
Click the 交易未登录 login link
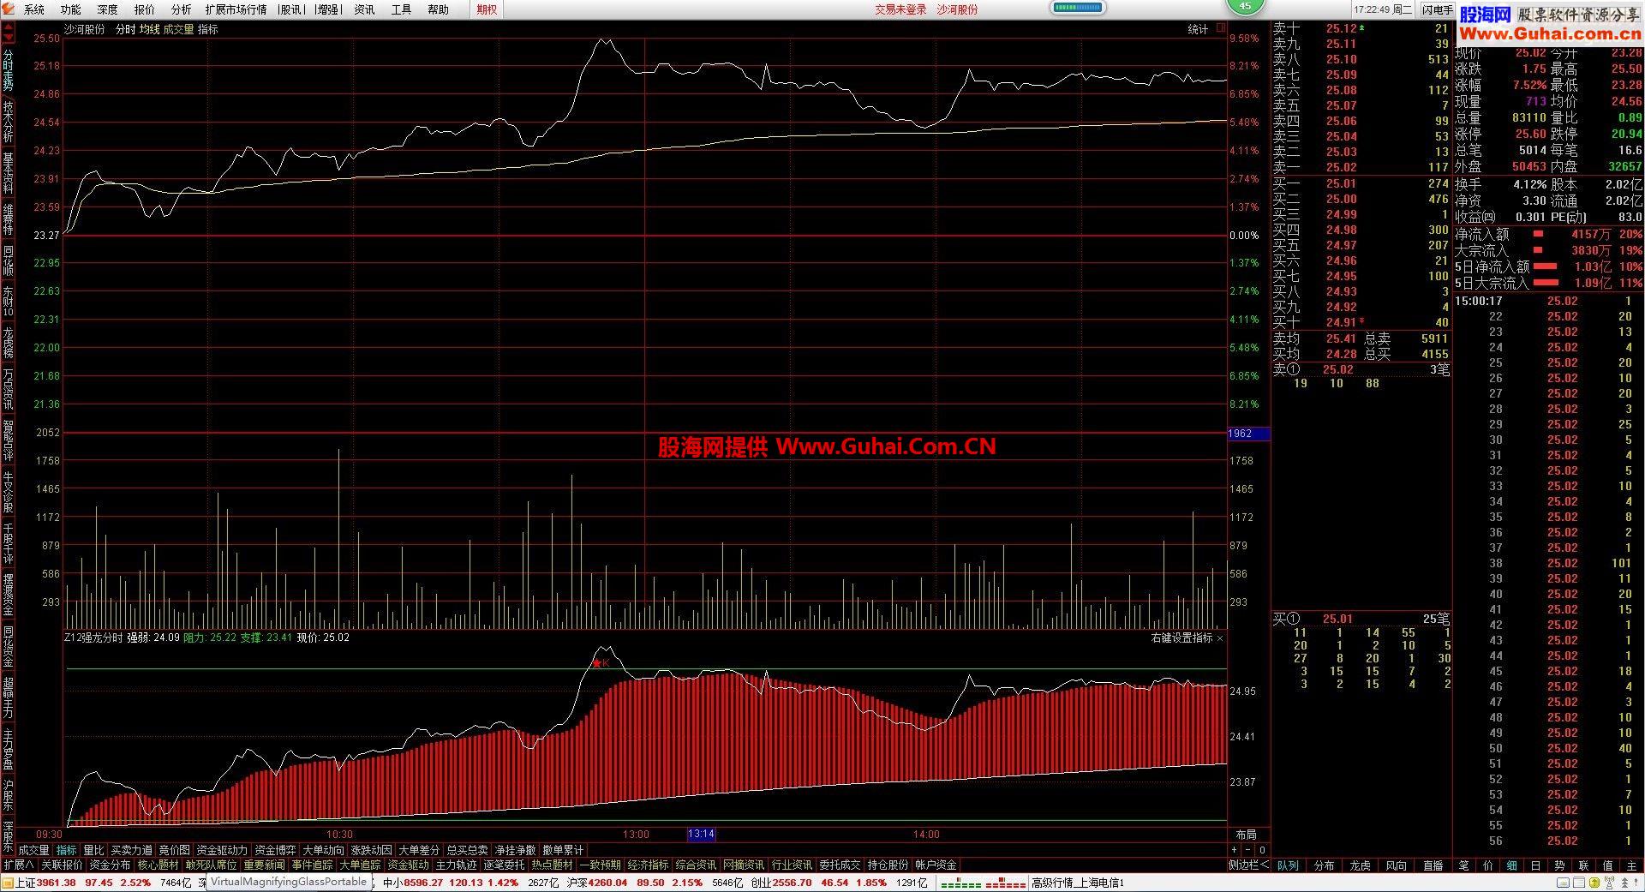[900, 9]
